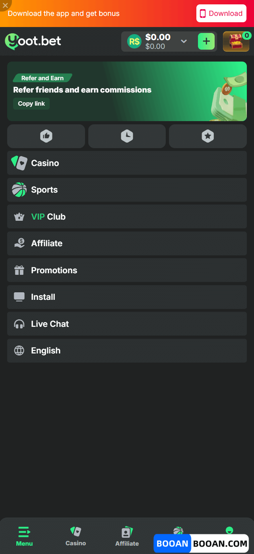254x554 pixels.
Task: Click the Copy link button
Action: [31, 104]
